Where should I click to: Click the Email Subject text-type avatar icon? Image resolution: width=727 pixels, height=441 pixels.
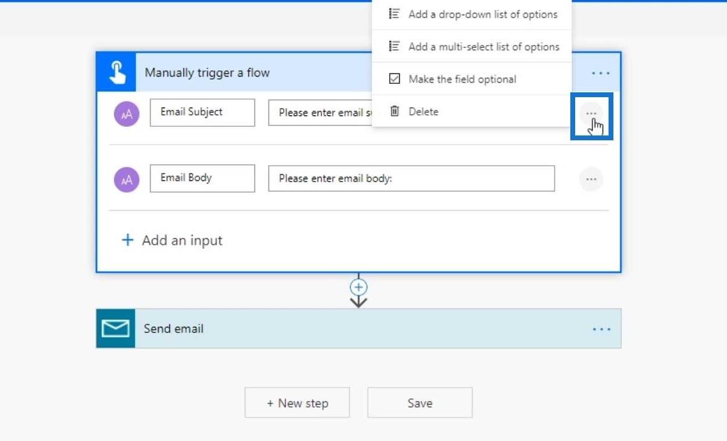tap(126, 114)
